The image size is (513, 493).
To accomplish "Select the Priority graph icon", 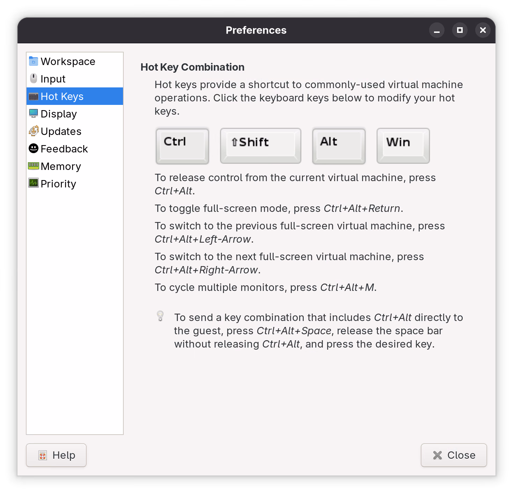I will [x=33, y=183].
